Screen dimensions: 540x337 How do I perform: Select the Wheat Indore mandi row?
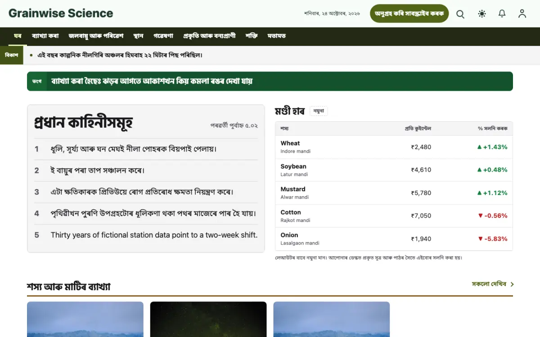click(x=394, y=147)
